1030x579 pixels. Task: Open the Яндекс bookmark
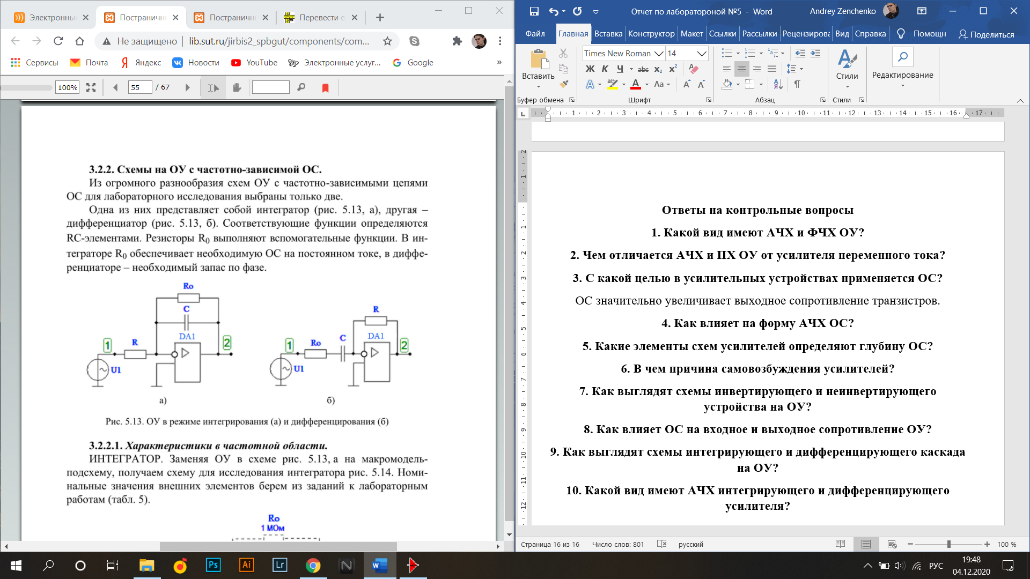pyautogui.click(x=141, y=63)
